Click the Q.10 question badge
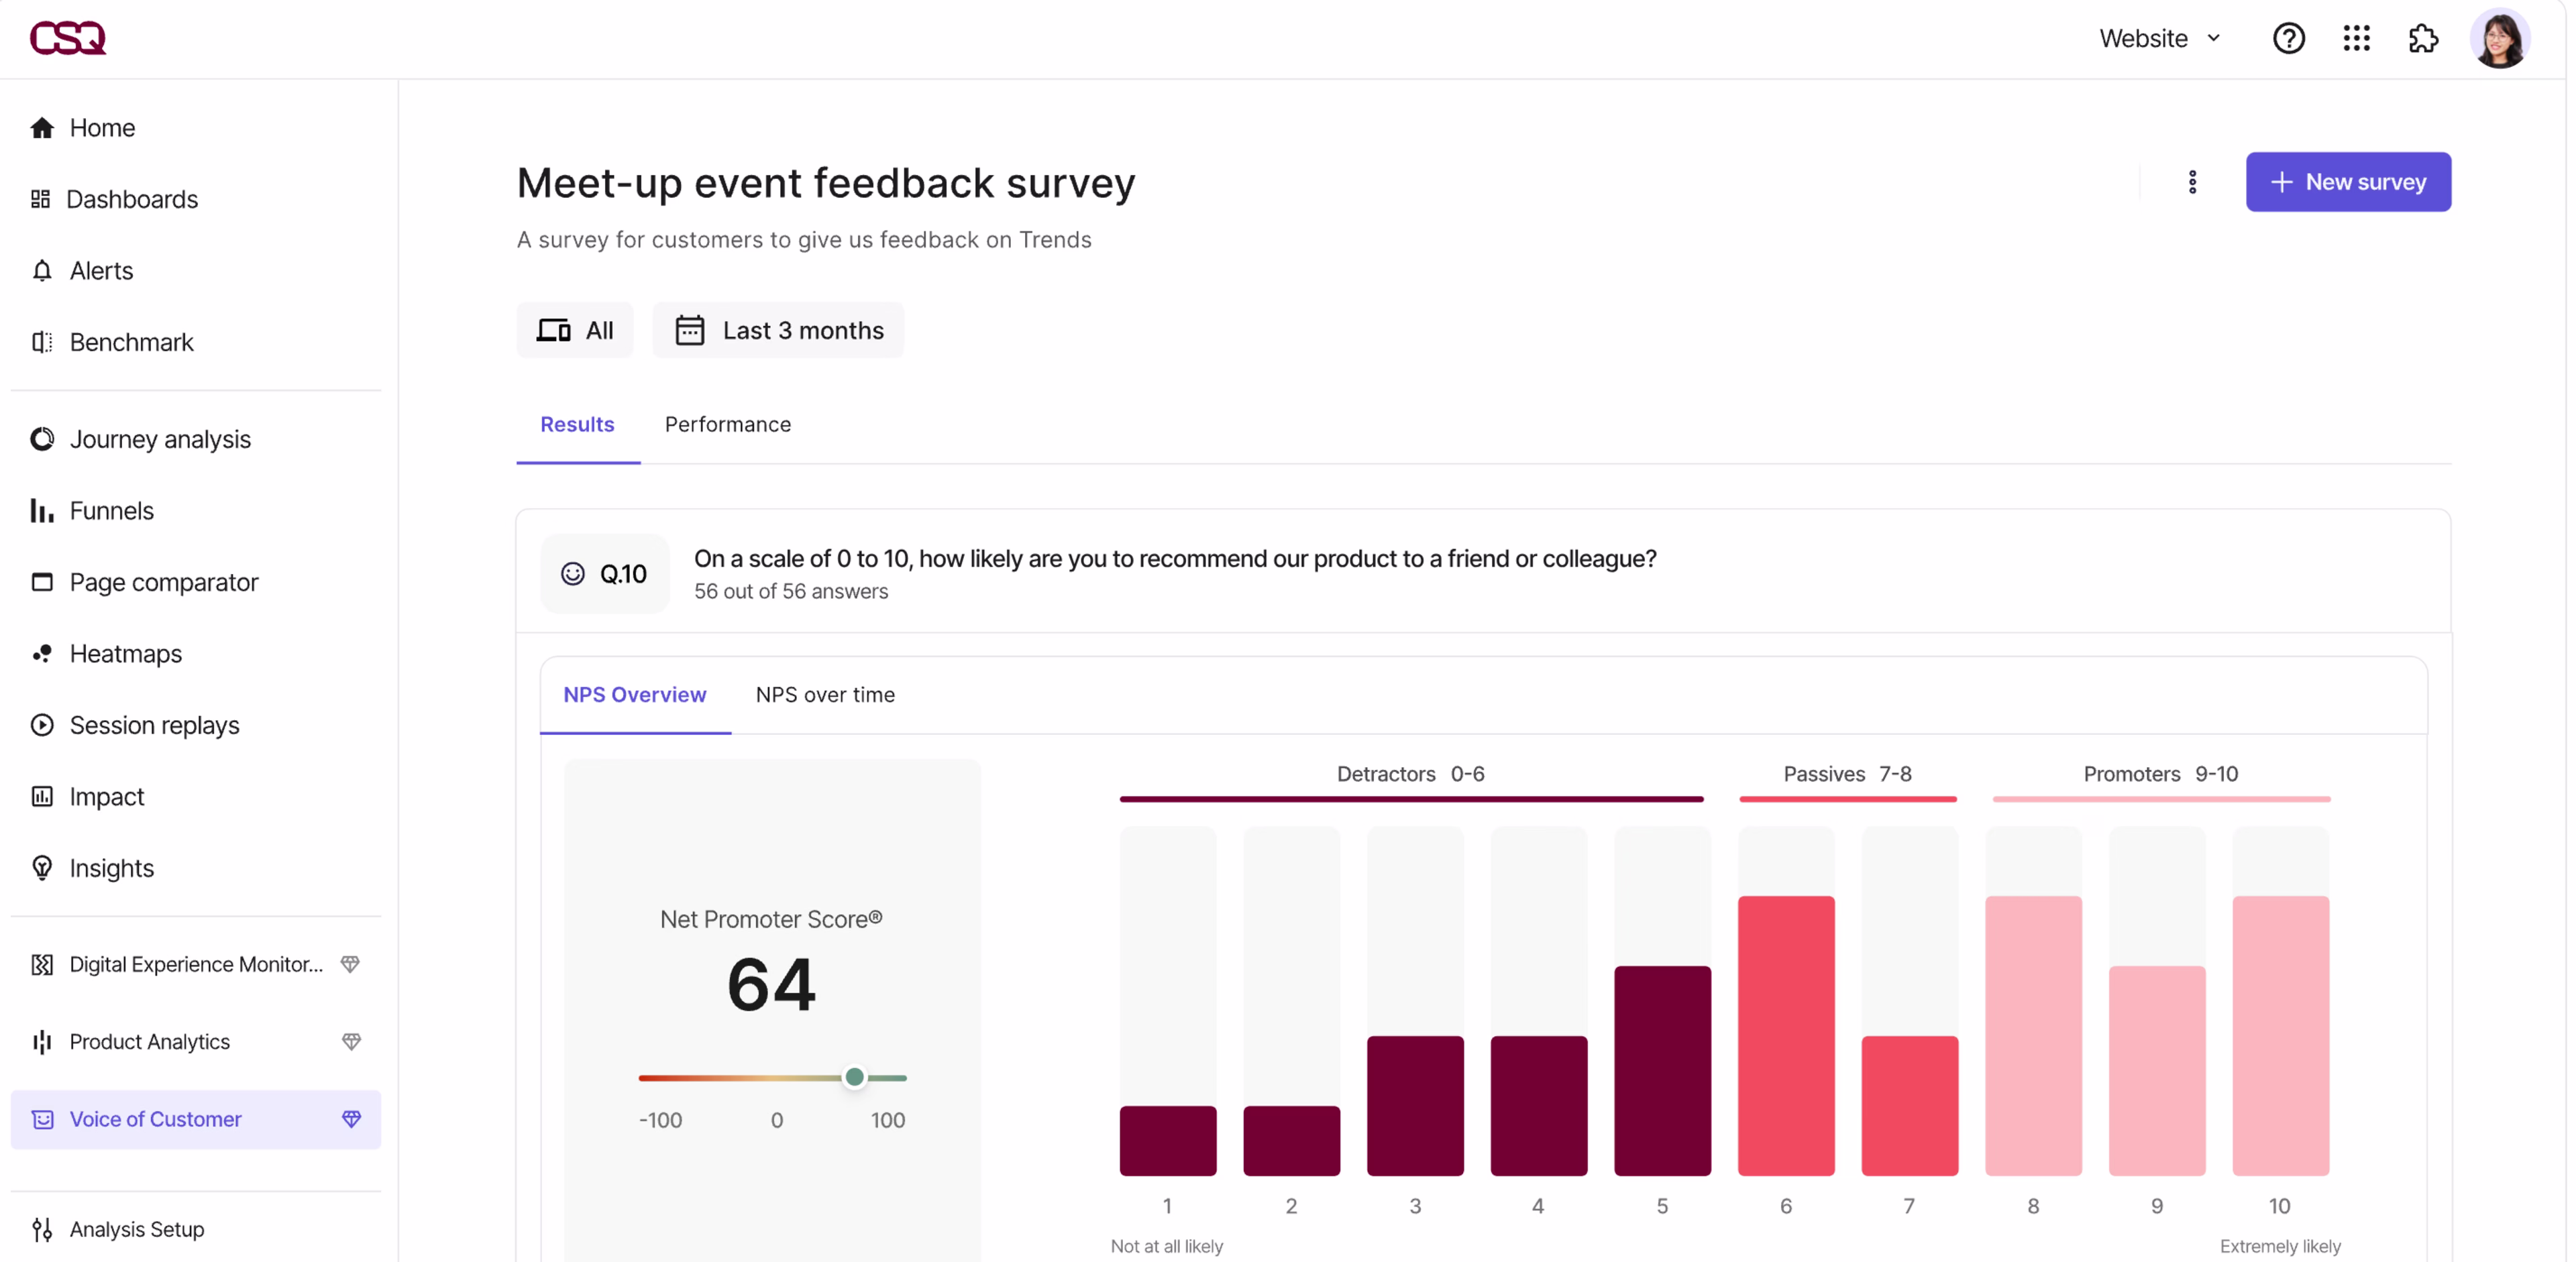The height and width of the screenshot is (1262, 2576). tap(605, 573)
